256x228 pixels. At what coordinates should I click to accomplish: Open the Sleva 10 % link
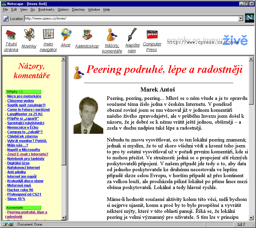(x=16, y=199)
